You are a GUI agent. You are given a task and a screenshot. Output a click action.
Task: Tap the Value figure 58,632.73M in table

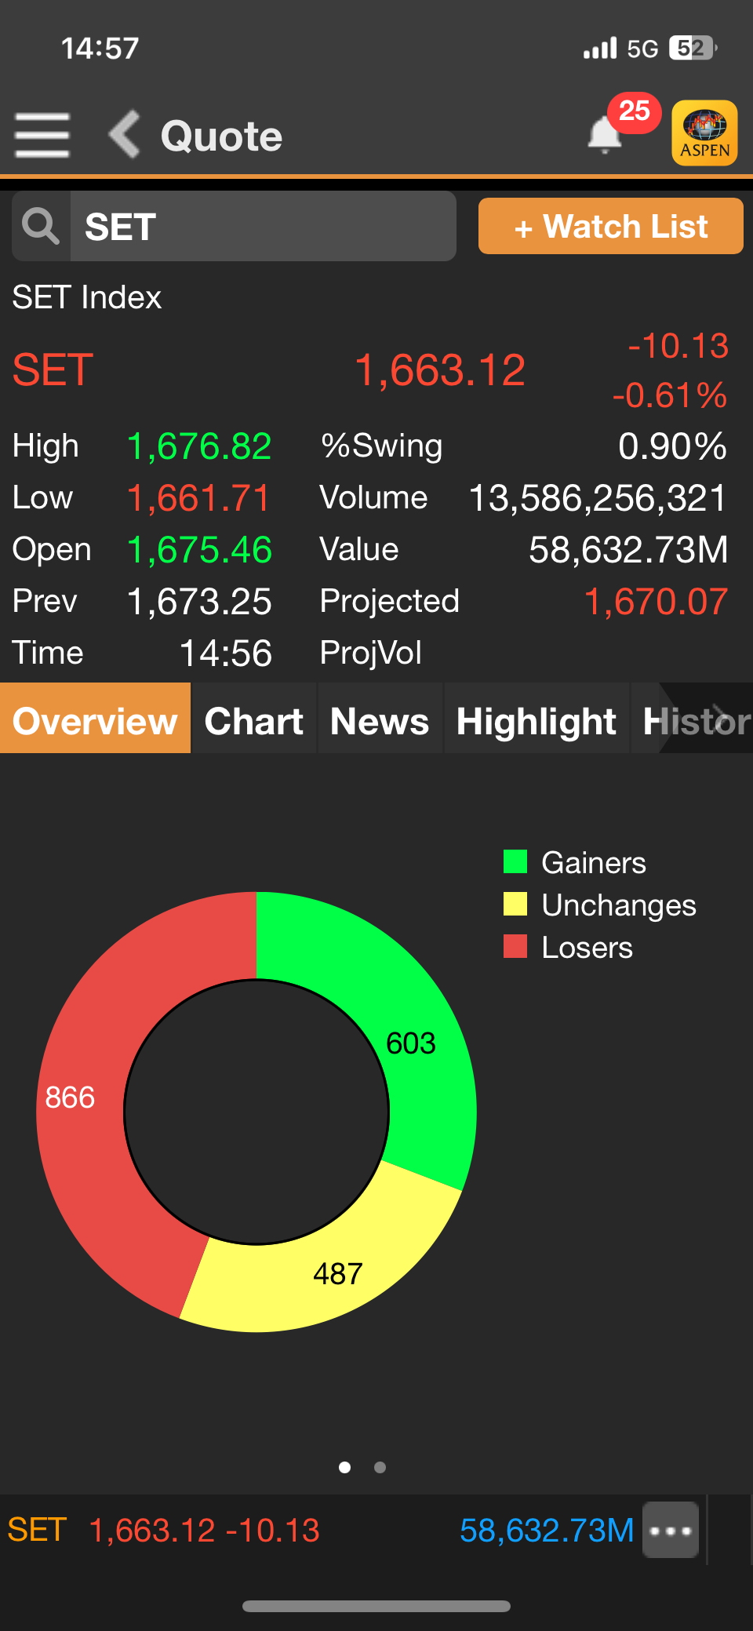(628, 550)
